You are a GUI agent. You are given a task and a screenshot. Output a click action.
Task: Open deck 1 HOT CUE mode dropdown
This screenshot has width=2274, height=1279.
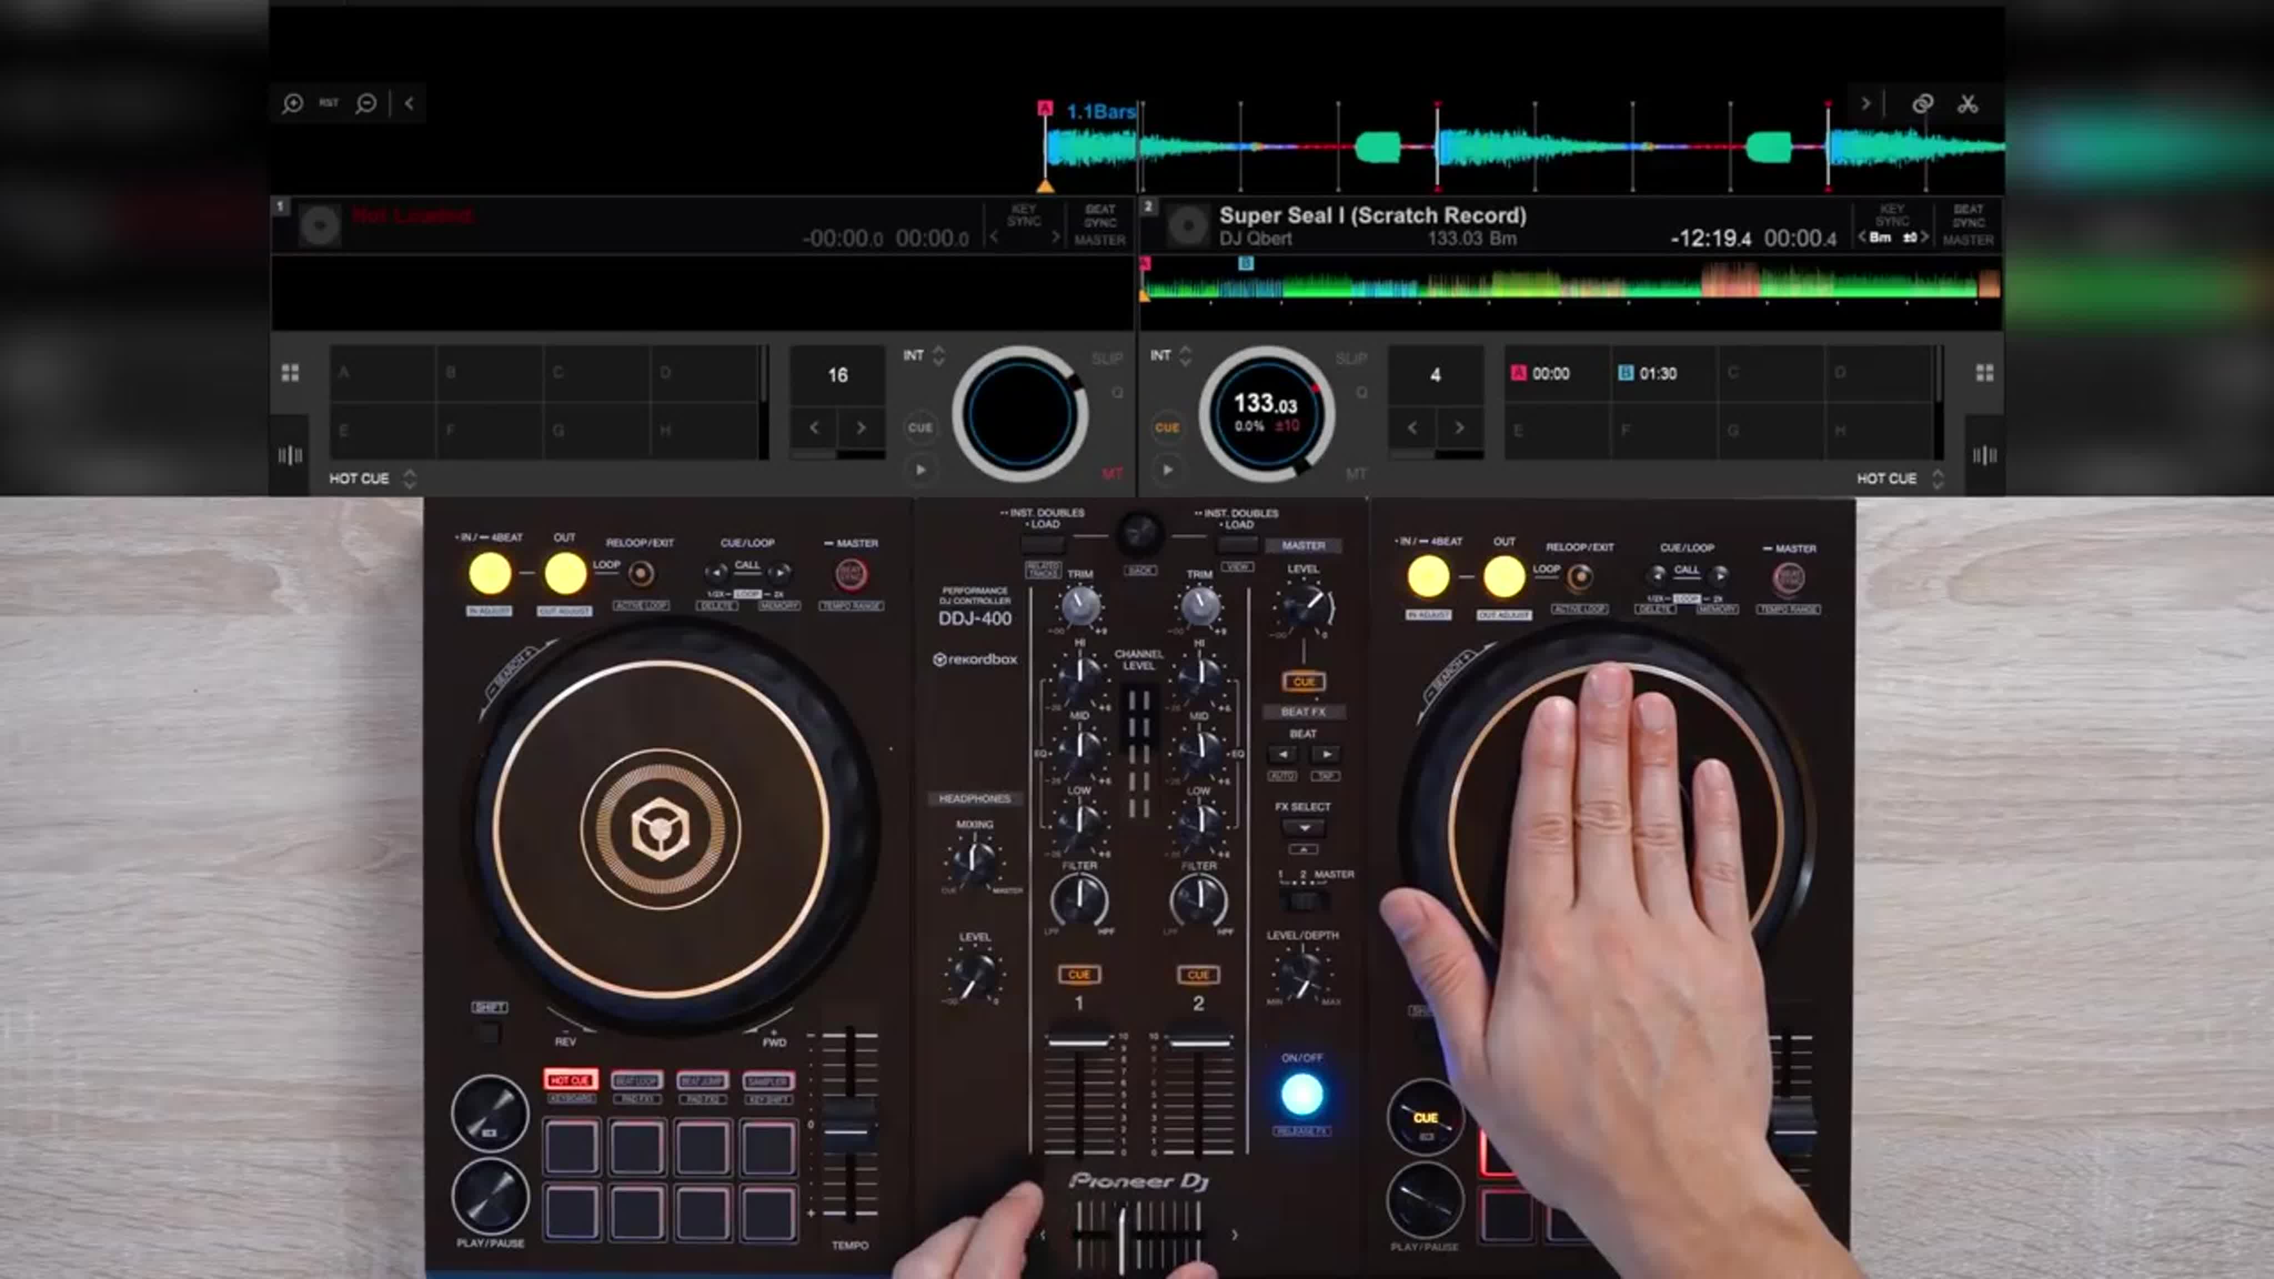[409, 479]
